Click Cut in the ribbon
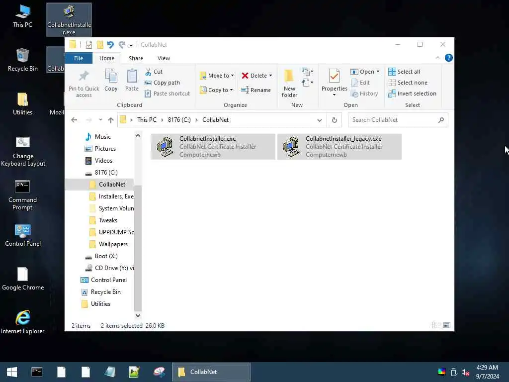The height and width of the screenshot is (382, 509). coord(154,72)
